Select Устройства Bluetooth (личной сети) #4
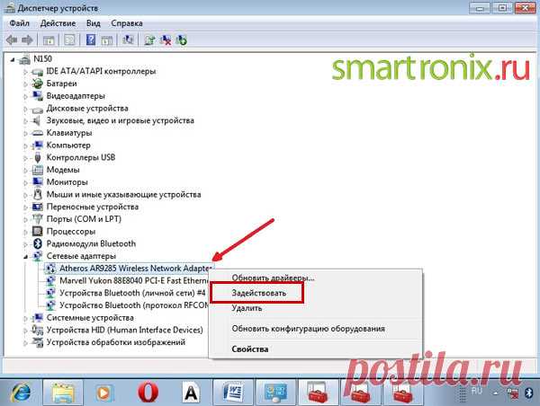Screen dimensions: 540x406 tap(132, 293)
